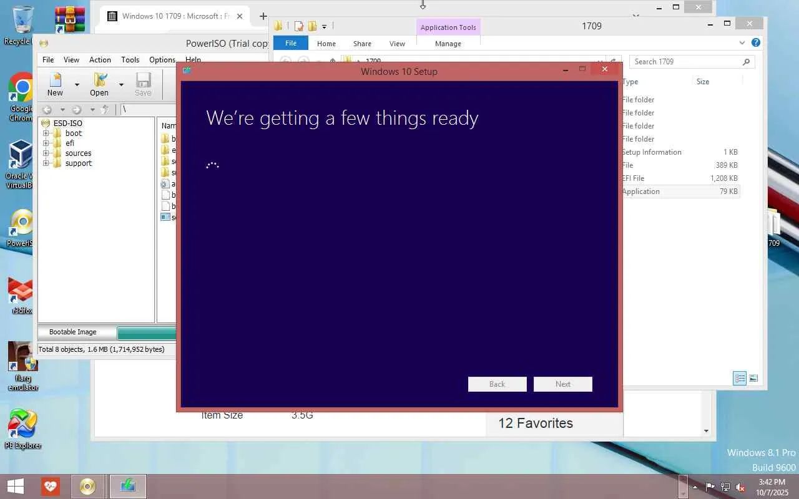Open the PowerISO View menu
This screenshot has width=799, height=499.
[x=71, y=60]
